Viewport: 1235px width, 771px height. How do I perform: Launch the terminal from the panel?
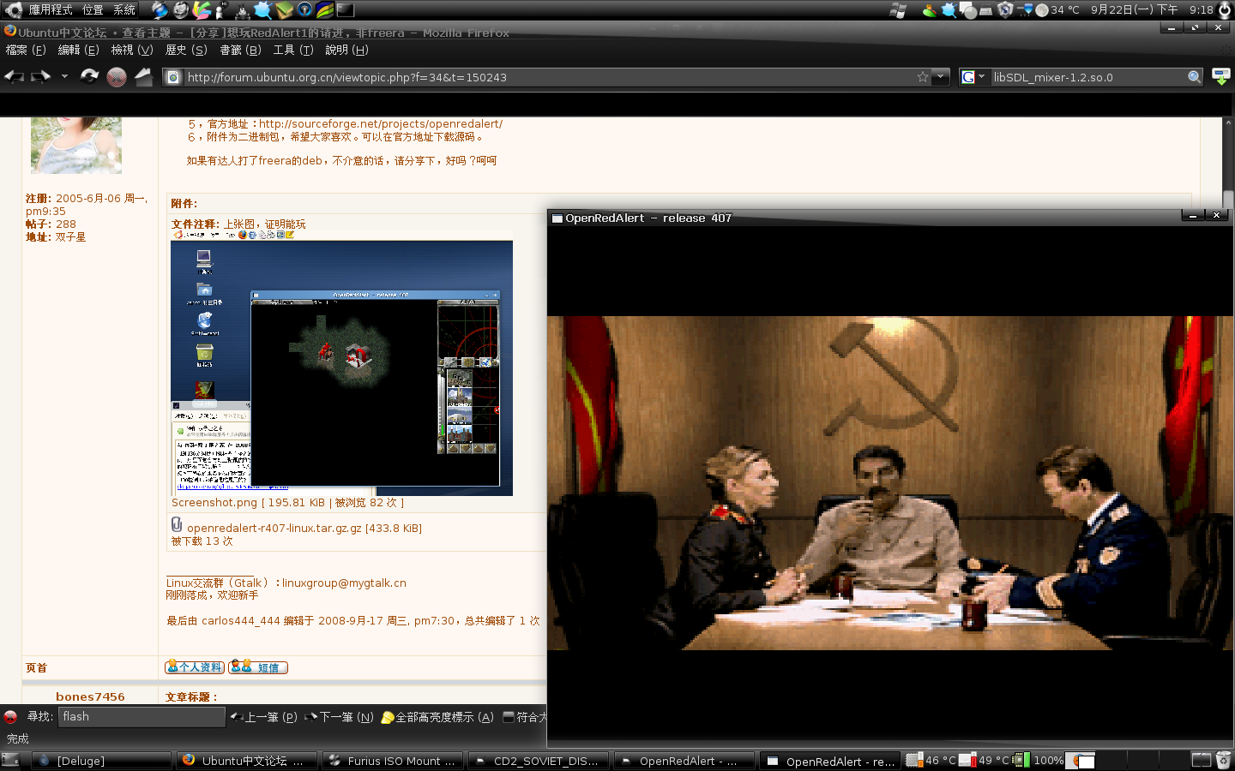pyautogui.click(x=346, y=10)
